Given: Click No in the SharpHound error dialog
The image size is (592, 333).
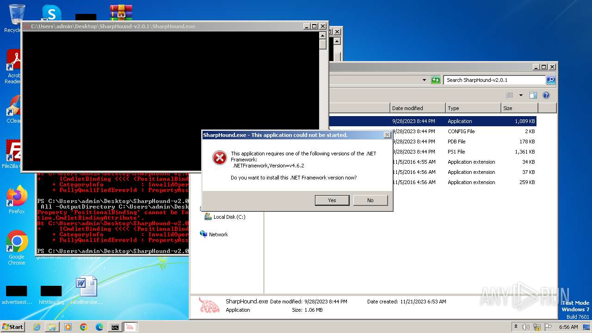Looking at the screenshot, I should 370,200.
